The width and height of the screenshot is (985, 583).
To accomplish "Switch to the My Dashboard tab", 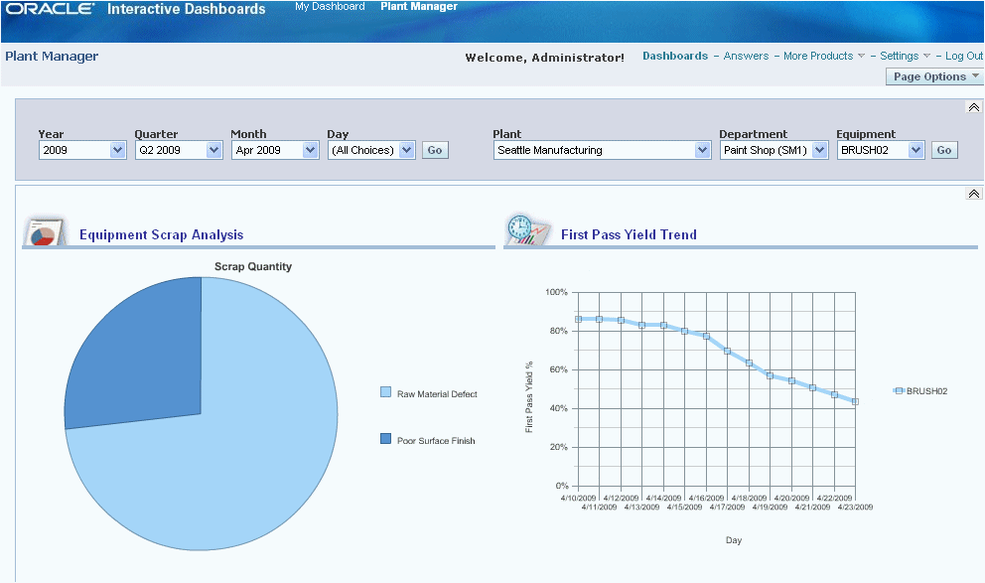I will [x=330, y=6].
